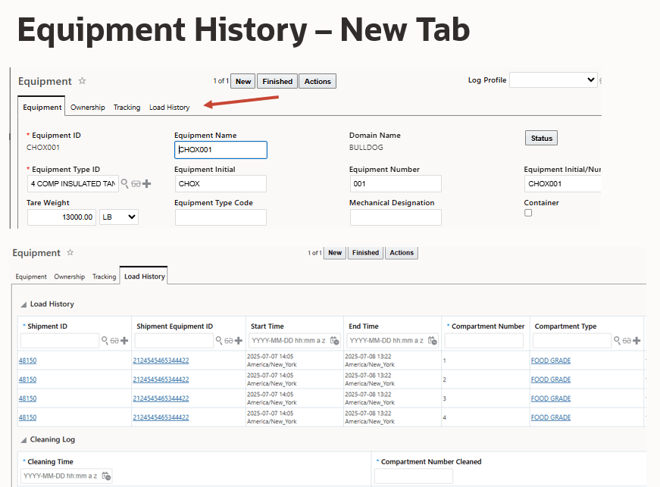Click the Compartment Number Cleaned field

pyautogui.click(x=414, y=476)
